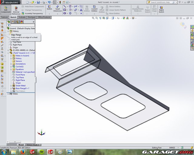
Task: Click No External References icon
Action: pos(16,10)
